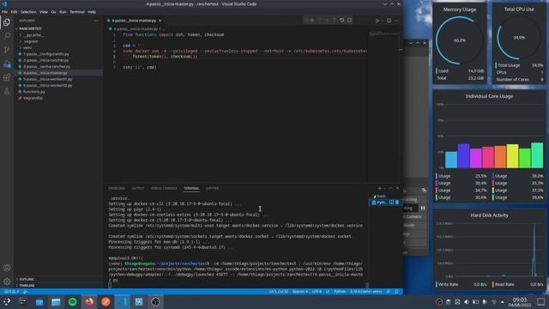Open 6-passo__inicia-worker02.py file
Image resolution: width=549 pixels, height=309 pixels.
point(48,86)
